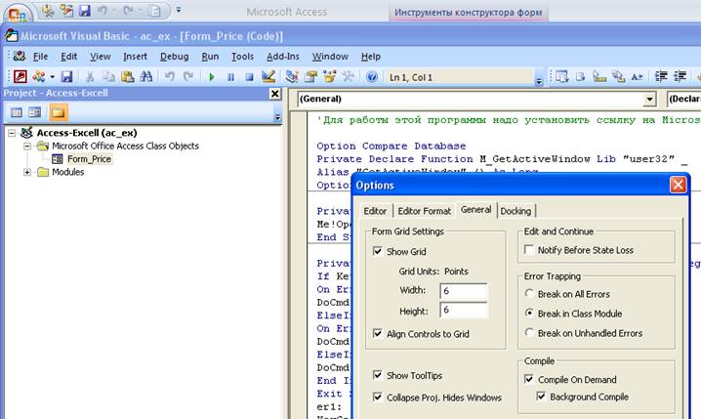The height and width of the screenshot is (419, 701).
Task: Open the View menu
Action: (101, 57)
